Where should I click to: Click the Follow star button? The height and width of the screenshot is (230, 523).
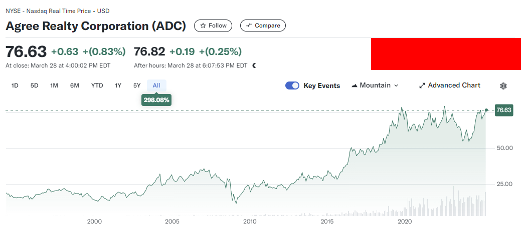click(213, 25)
